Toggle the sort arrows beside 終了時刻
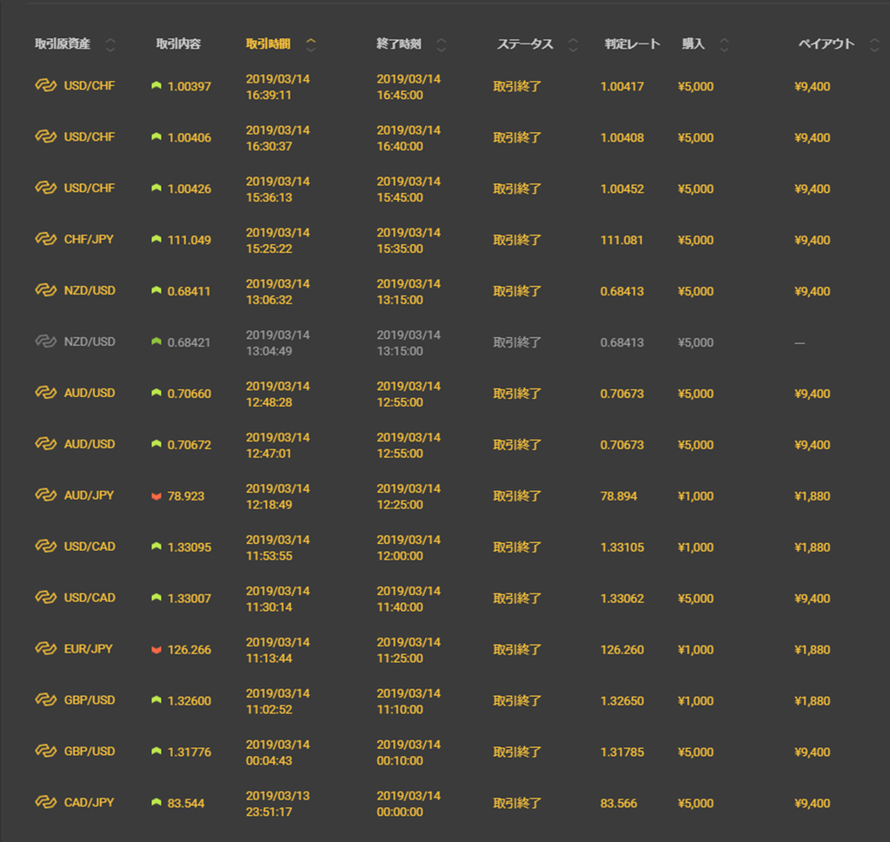This screenshot has width=890, height=842. coord(441,44)
